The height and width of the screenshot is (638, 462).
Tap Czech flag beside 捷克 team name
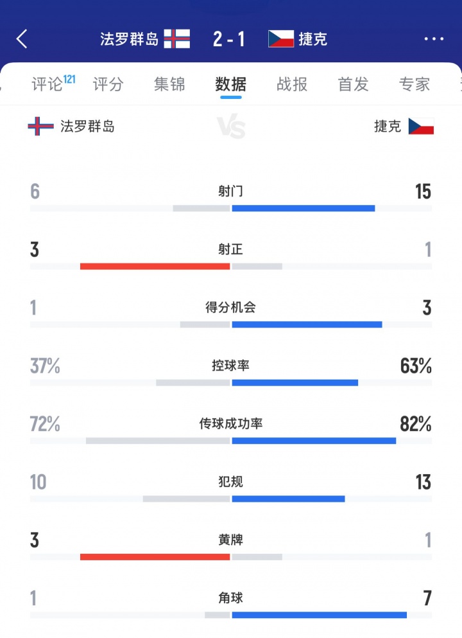tap(421, 126)
